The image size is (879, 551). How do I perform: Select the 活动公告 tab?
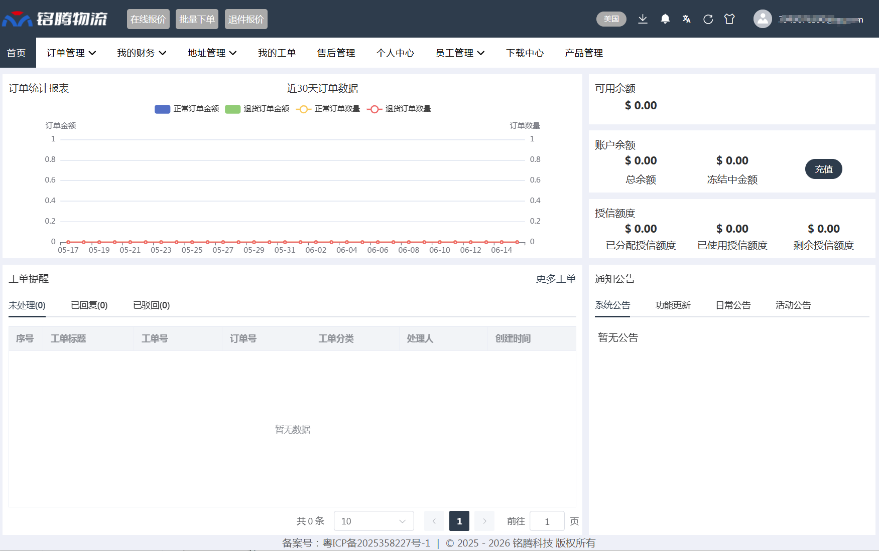tap(793, 305)
